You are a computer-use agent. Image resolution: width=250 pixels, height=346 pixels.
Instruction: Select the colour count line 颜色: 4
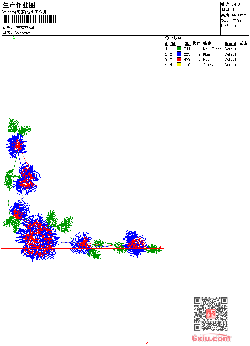(228, 10)
